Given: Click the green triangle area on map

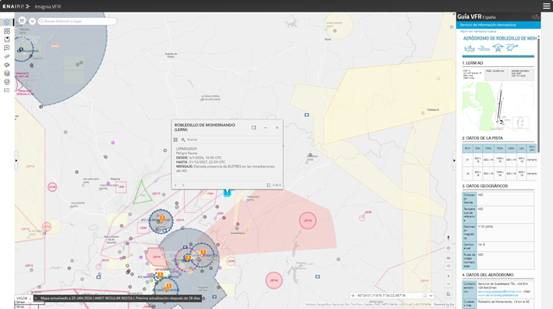Looking at the screenshot, I should point(142,192).
